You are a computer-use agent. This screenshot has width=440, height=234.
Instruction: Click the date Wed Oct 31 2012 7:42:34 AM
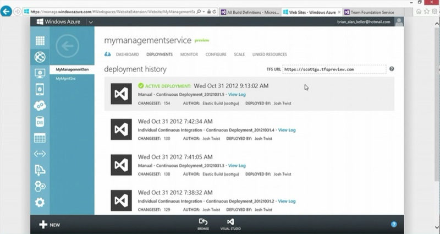(x=175, y=121)
